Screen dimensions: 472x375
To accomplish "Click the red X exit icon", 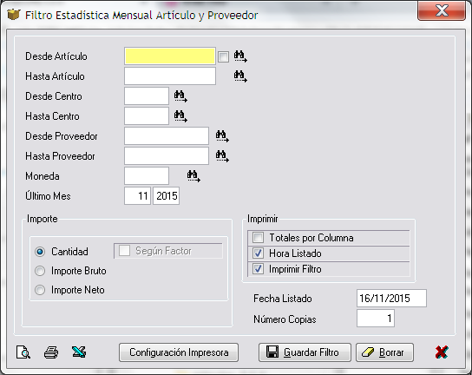I will click(x=442, y=352).
